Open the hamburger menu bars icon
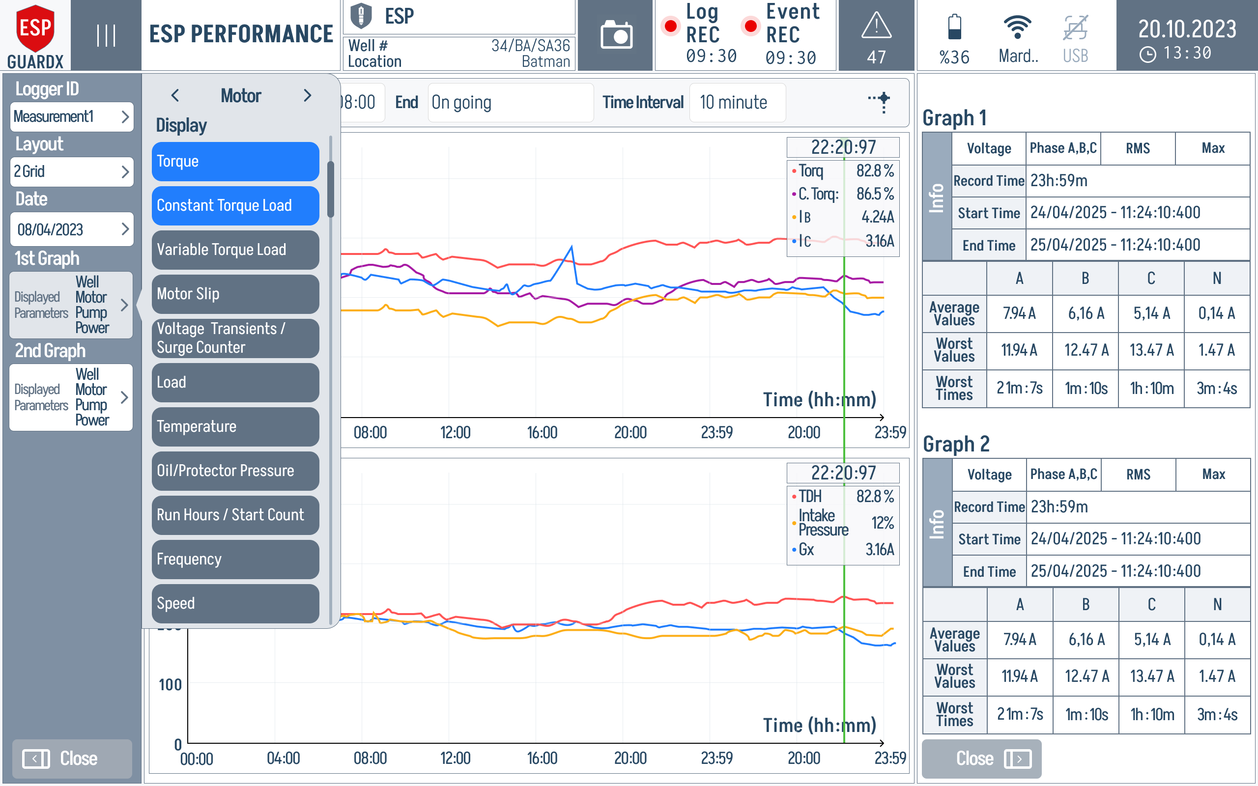Screen dimensions: 1258x786 click(x=106, y=35)
